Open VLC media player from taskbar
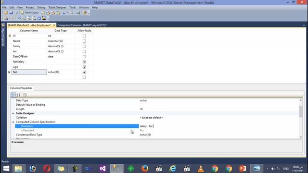Image resolution: width=308 pixels, height=173 pixels. 201,169
